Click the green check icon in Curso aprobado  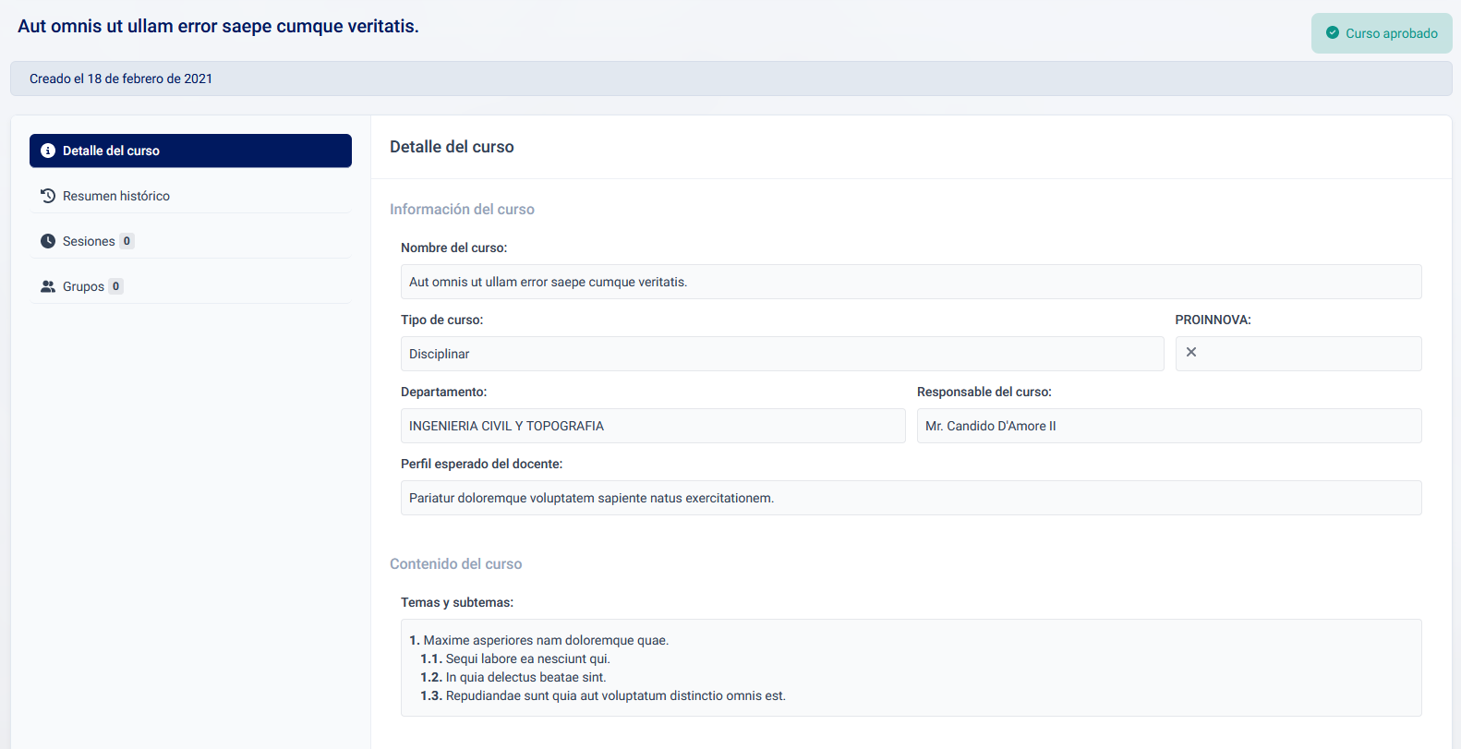[1333, 33]
